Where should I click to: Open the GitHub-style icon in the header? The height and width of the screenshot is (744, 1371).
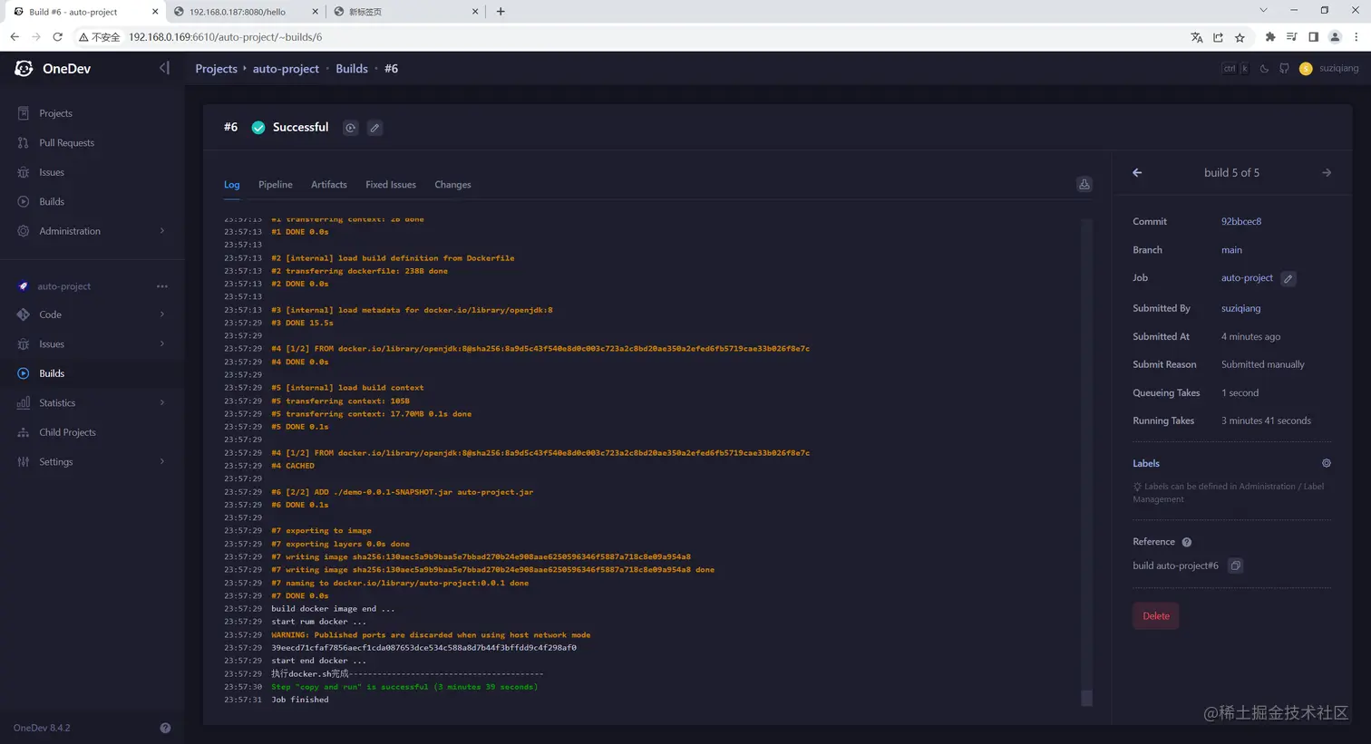1284,69
